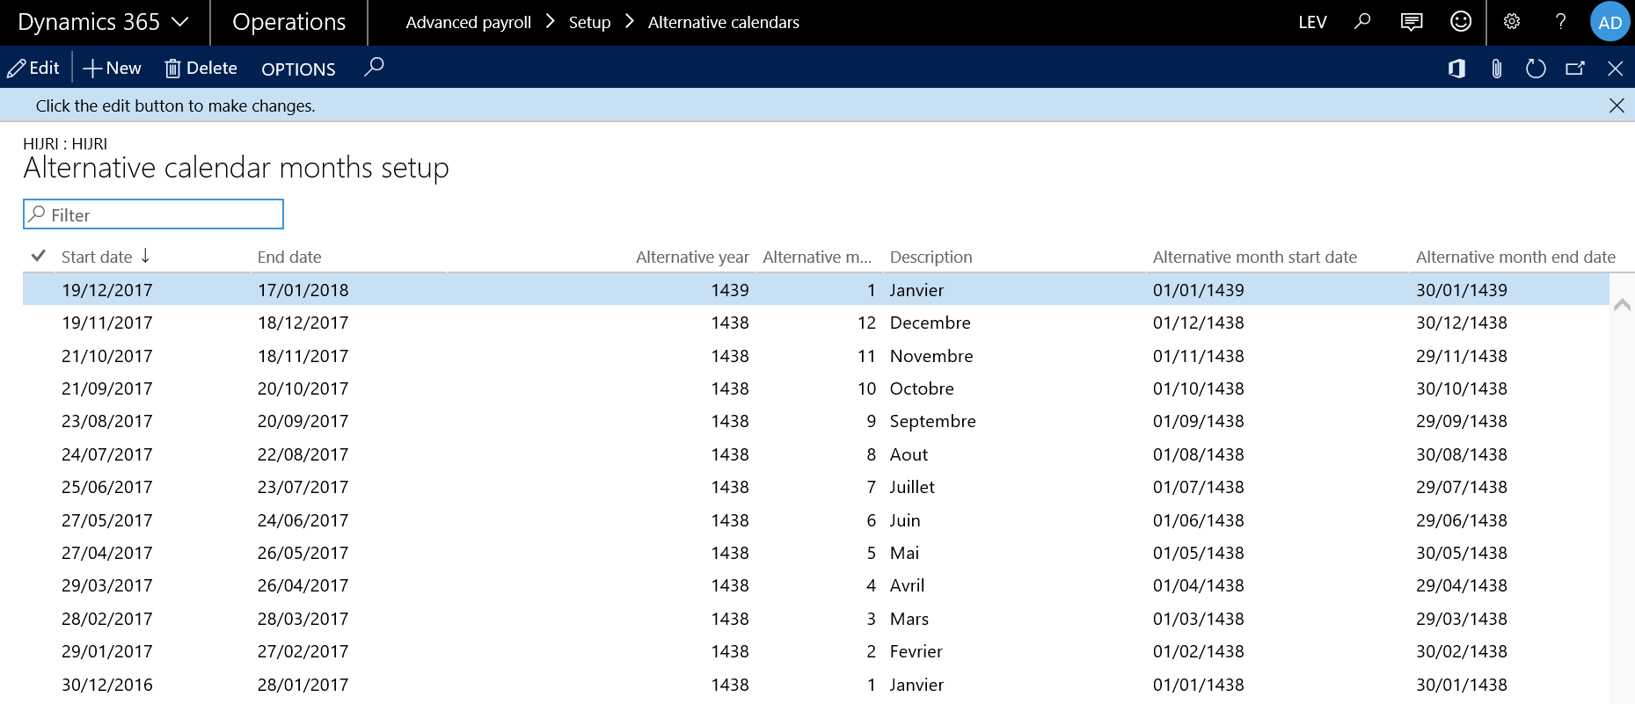Click start date 28/02/2017 cell
Viewport: 1635px width, 704px height.
pos(107,619)
